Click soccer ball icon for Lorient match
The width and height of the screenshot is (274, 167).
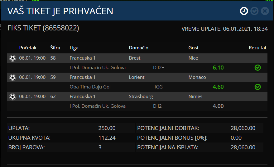click(x=12, y=77)
